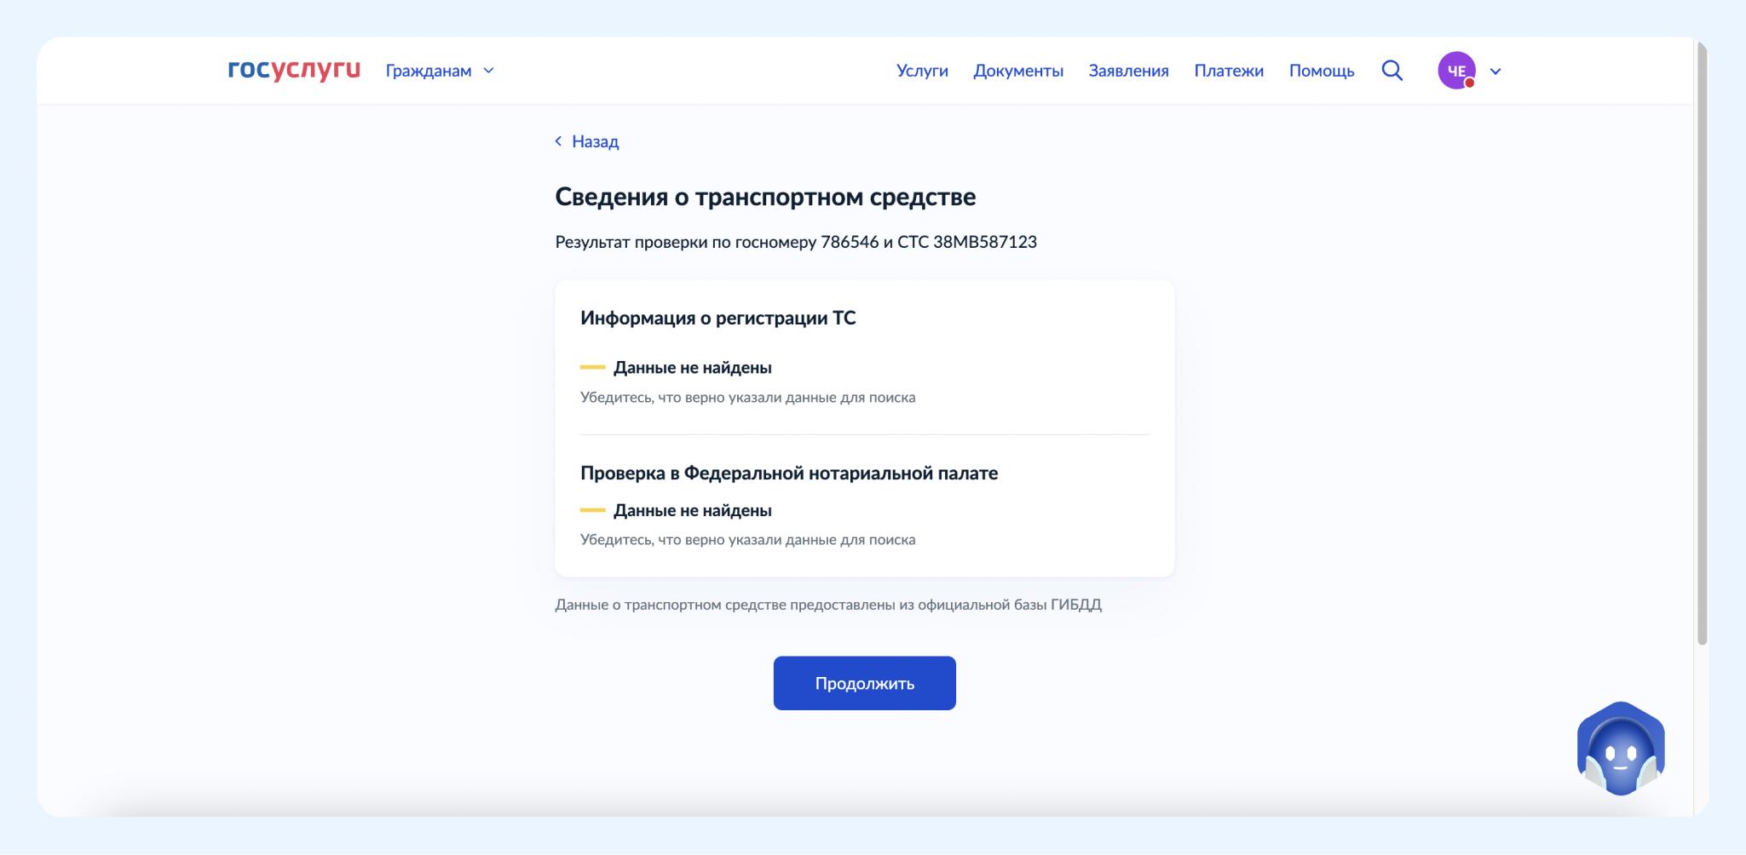The width and height of the screenshot is (1746, 855).
Task: Go to Документы section
Action: pyautogui.click(x=1017, y=71)
